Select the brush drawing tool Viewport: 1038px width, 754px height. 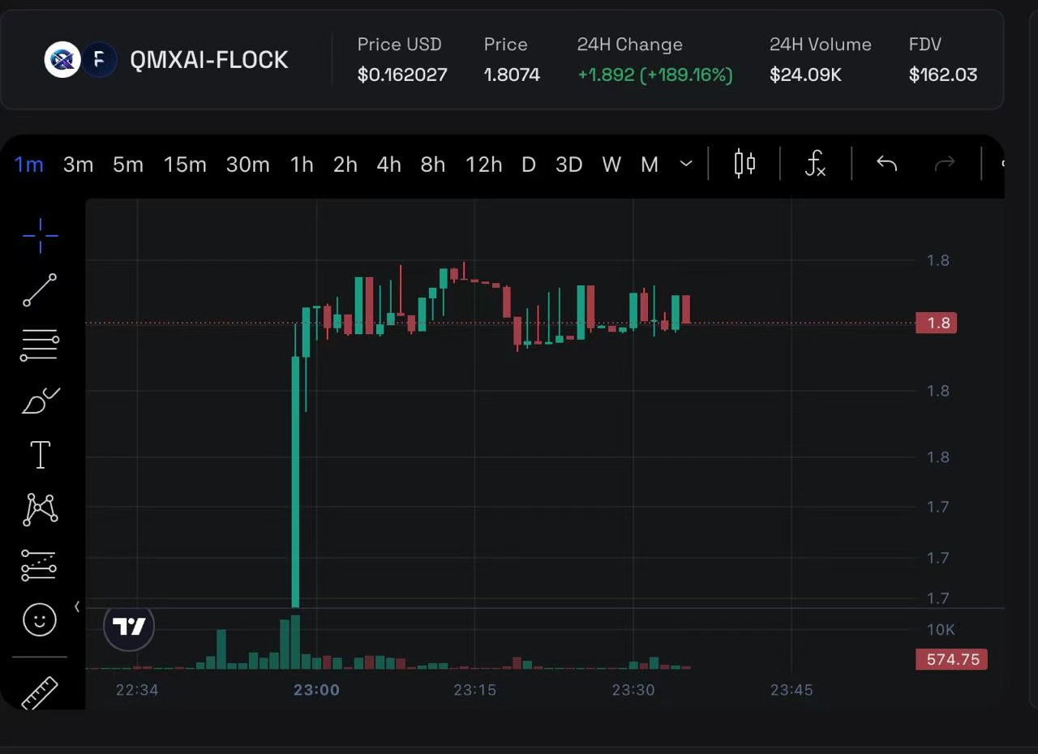pyautogui.click(x=40, y=400)
